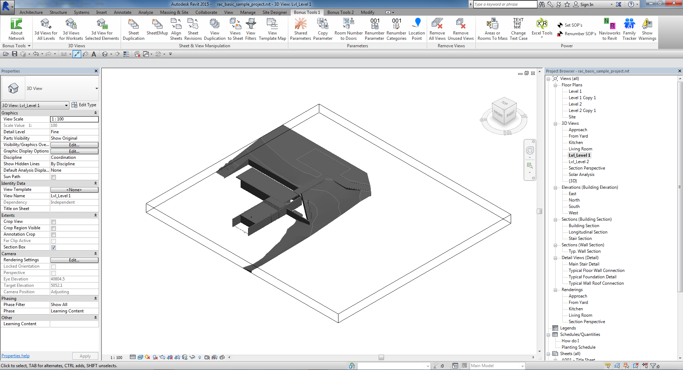Disable the Section Box checkbox
The width and height of the screenshot is (683, 370).
pyautogui.click(x=53, y=247)
